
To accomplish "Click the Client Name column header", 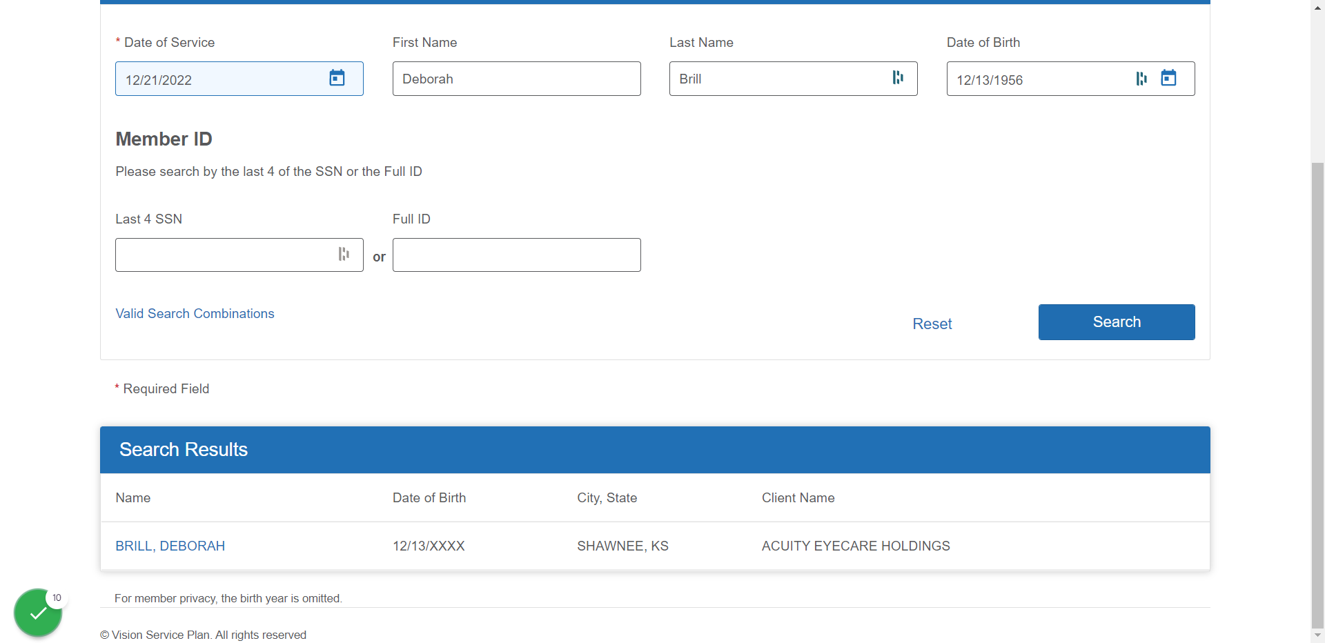I will tap(798, 498).
